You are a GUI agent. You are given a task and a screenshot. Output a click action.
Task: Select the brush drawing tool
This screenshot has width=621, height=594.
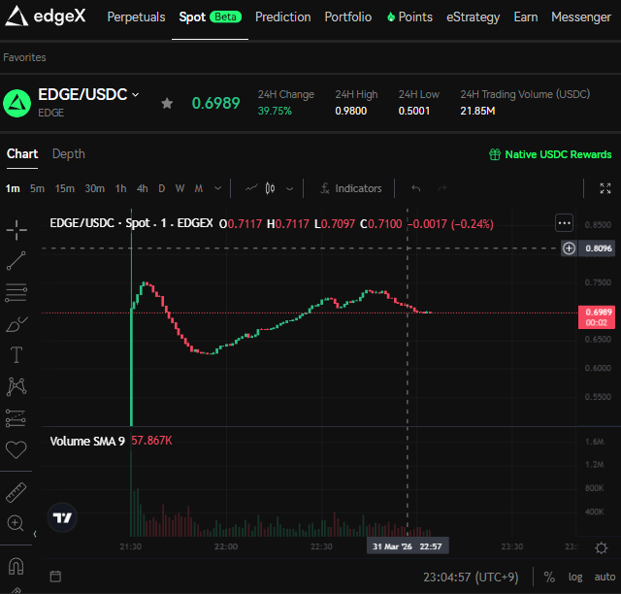click(x=16, y=324)
